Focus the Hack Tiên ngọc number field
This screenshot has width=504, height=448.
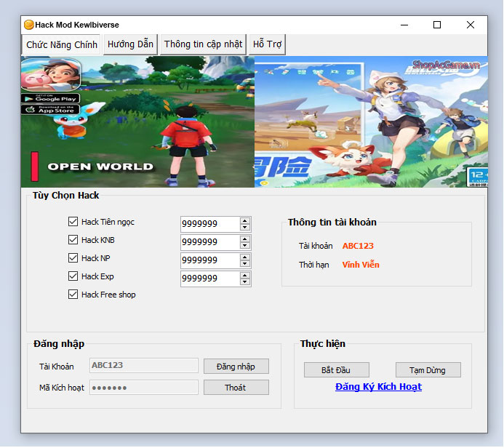[210, 224]
